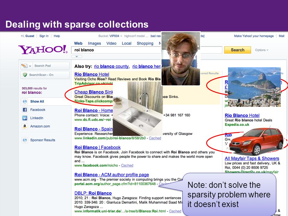Filter results by LinkedIn
Screen dimensions: 288x216
tap(37, 118)
